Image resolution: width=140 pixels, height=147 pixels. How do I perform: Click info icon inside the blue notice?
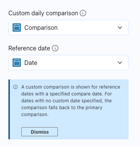pyautogui.click(x=15, y=87)
